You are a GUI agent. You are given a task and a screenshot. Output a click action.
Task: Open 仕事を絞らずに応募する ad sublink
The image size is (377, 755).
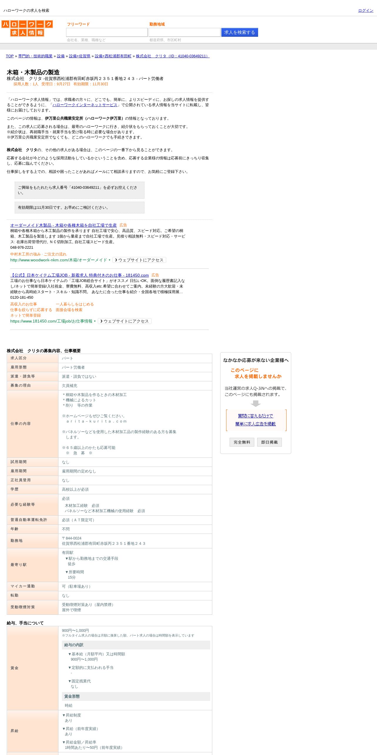click(31, 310)
